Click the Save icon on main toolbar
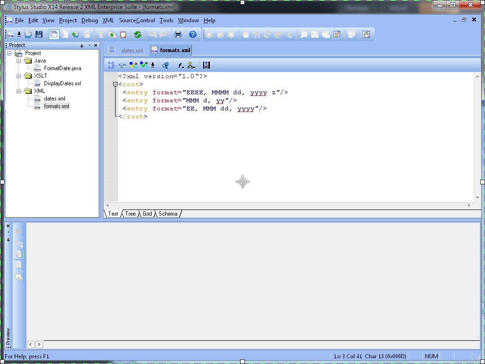 coord(39,34)
